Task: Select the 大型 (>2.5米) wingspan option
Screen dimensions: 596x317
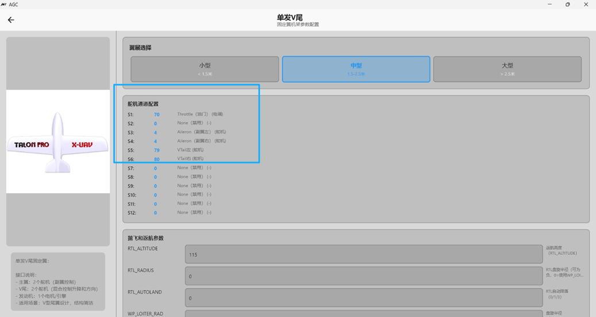Action: tap(507, 69)
